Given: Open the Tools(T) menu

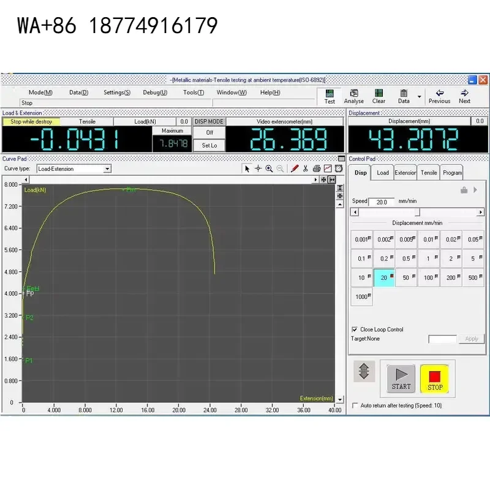Looking at the screenshot, I should point(194,92).
